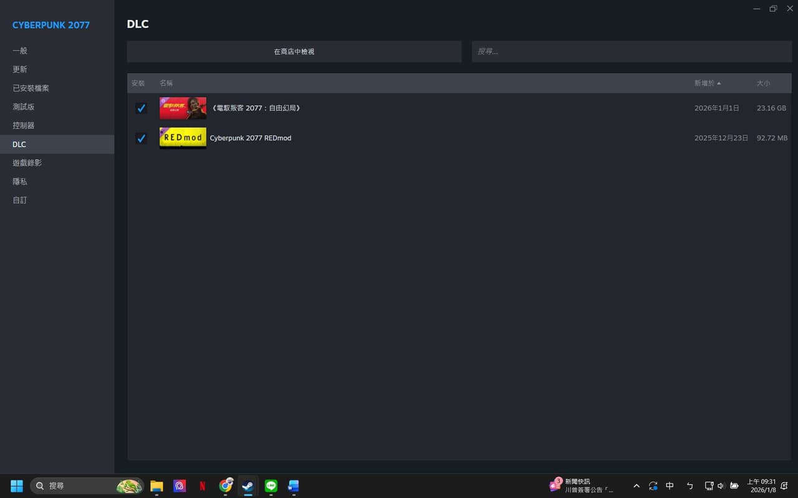Minimize the Steam properties window
This screenshot has width=798, height=498.
click(x=757, y=9)
